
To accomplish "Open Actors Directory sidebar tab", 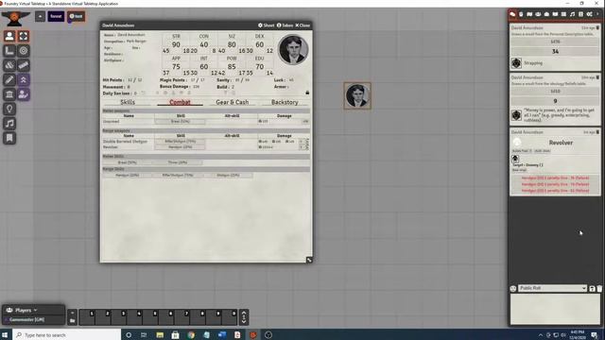I will coord(538,14).
